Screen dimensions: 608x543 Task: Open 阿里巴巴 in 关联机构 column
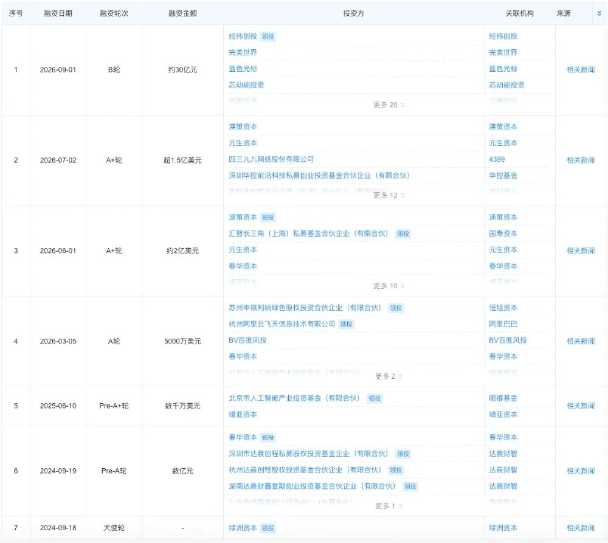tap(503, 324)
